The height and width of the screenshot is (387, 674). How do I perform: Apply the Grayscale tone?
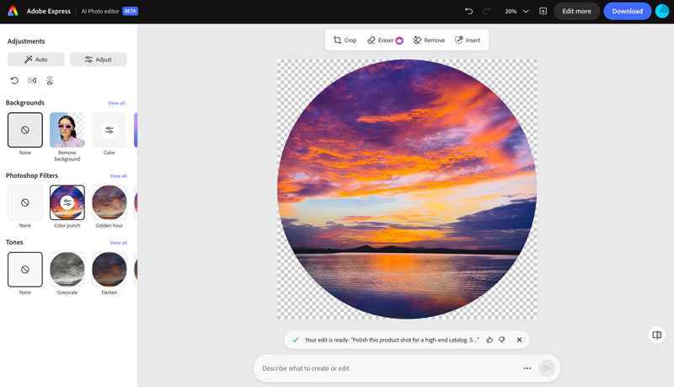click(67, 270)
